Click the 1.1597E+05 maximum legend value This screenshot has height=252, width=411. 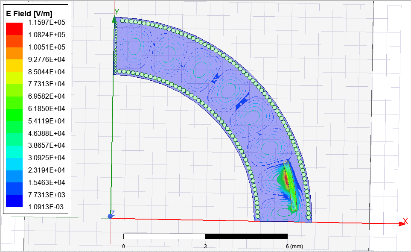coord(47,22)
